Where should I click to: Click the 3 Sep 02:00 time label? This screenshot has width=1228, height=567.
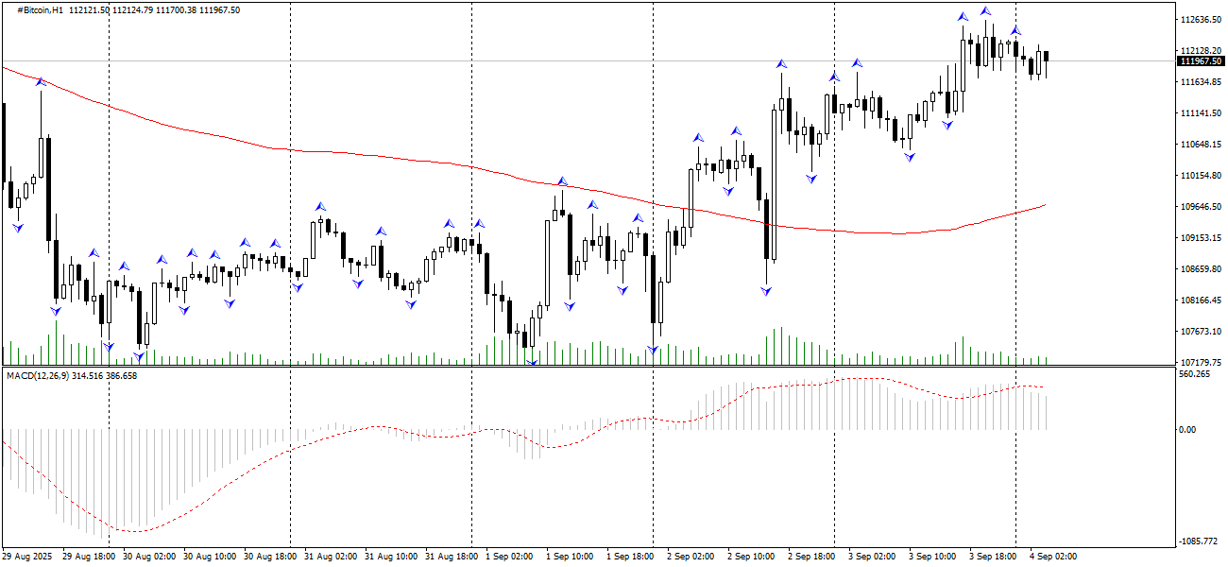(873, 557)
